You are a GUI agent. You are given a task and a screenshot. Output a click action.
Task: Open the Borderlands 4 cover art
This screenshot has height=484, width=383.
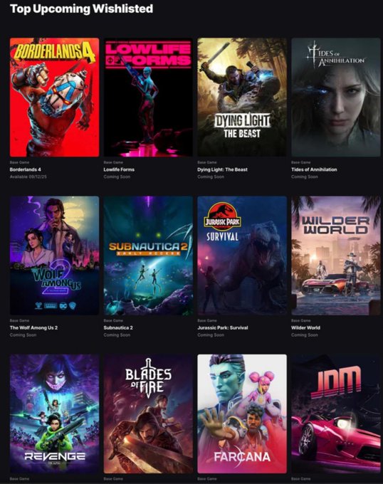pos(54,98)
